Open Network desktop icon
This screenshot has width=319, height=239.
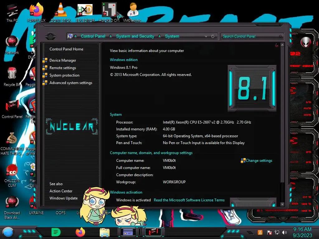coord(12,45)
